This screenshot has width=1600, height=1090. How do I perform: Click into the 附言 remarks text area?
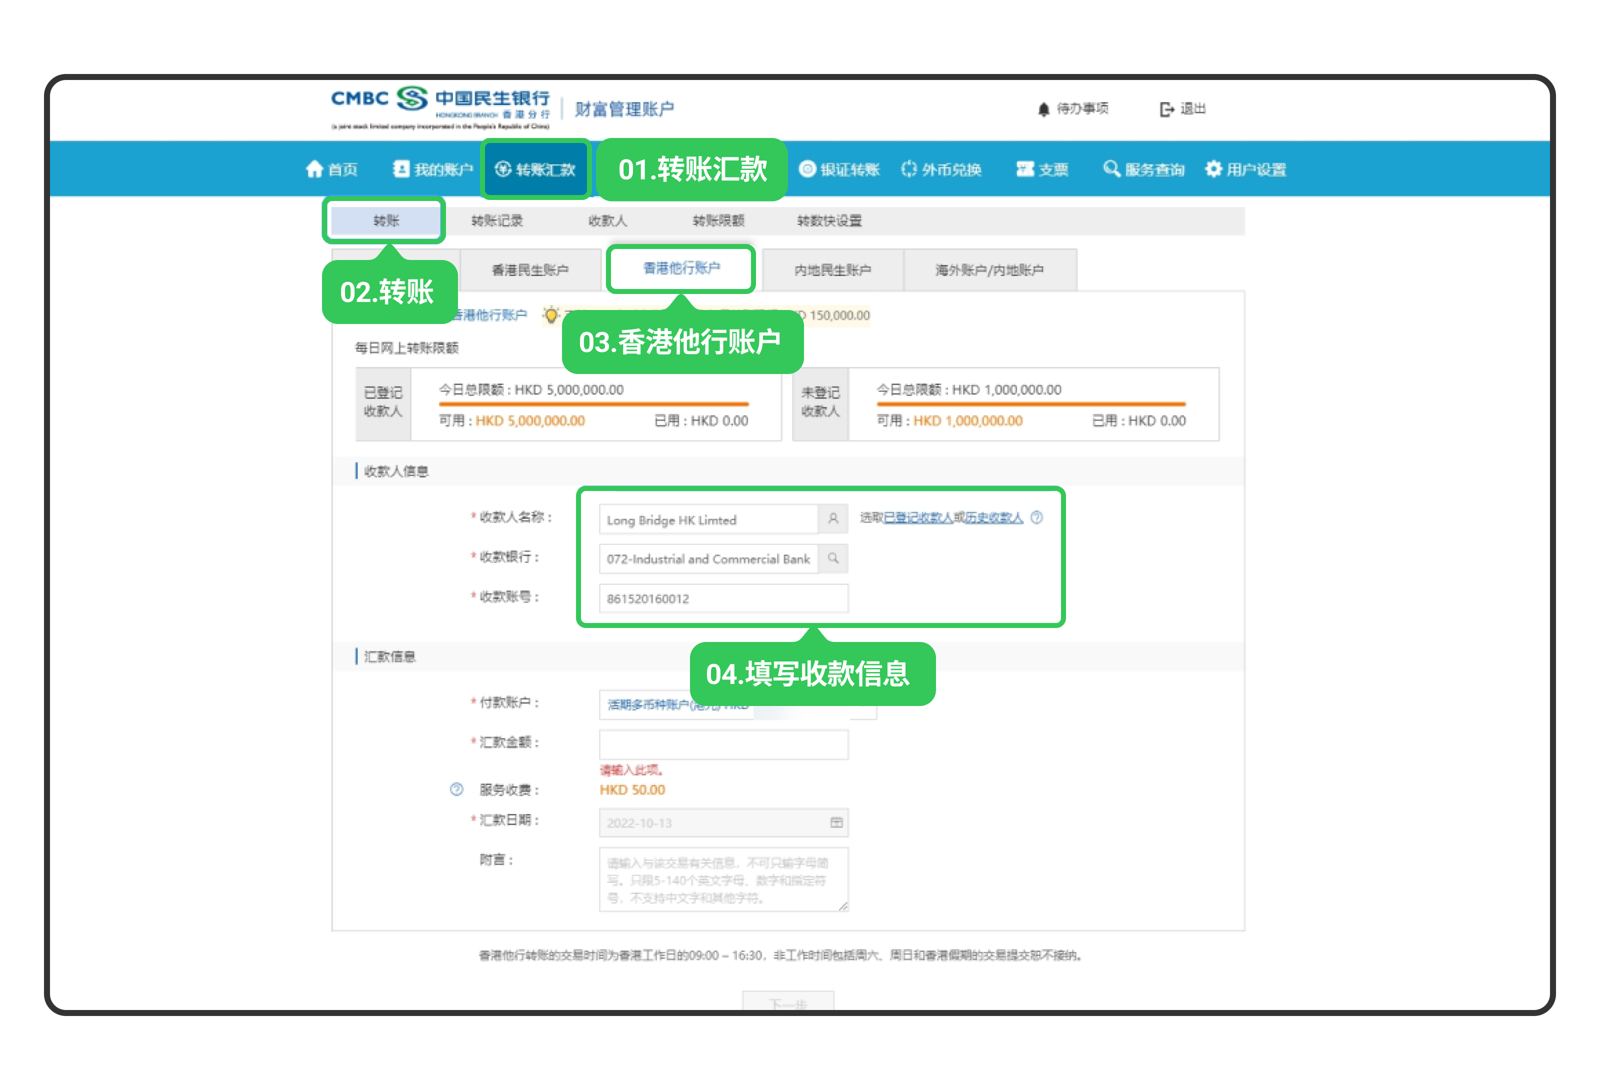723,878
